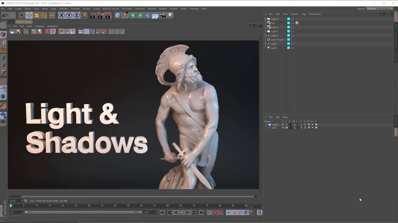398x223 pixels.
Task: Open the zoom percentage dropdown
Action: (x=16, y=201)
